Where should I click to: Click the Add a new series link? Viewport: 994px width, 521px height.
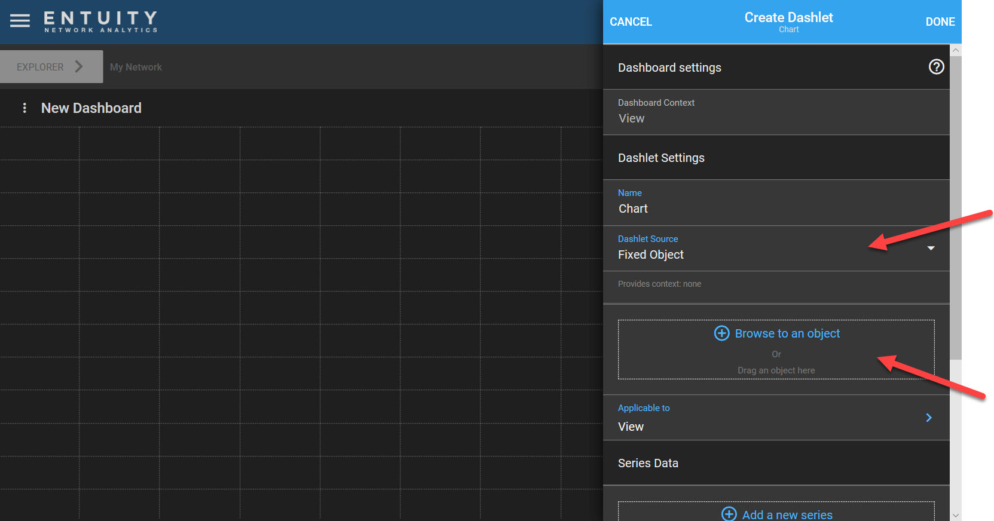pyautogui.click(x=787, y=514)
